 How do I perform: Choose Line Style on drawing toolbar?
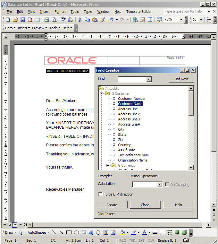[155, 232]
